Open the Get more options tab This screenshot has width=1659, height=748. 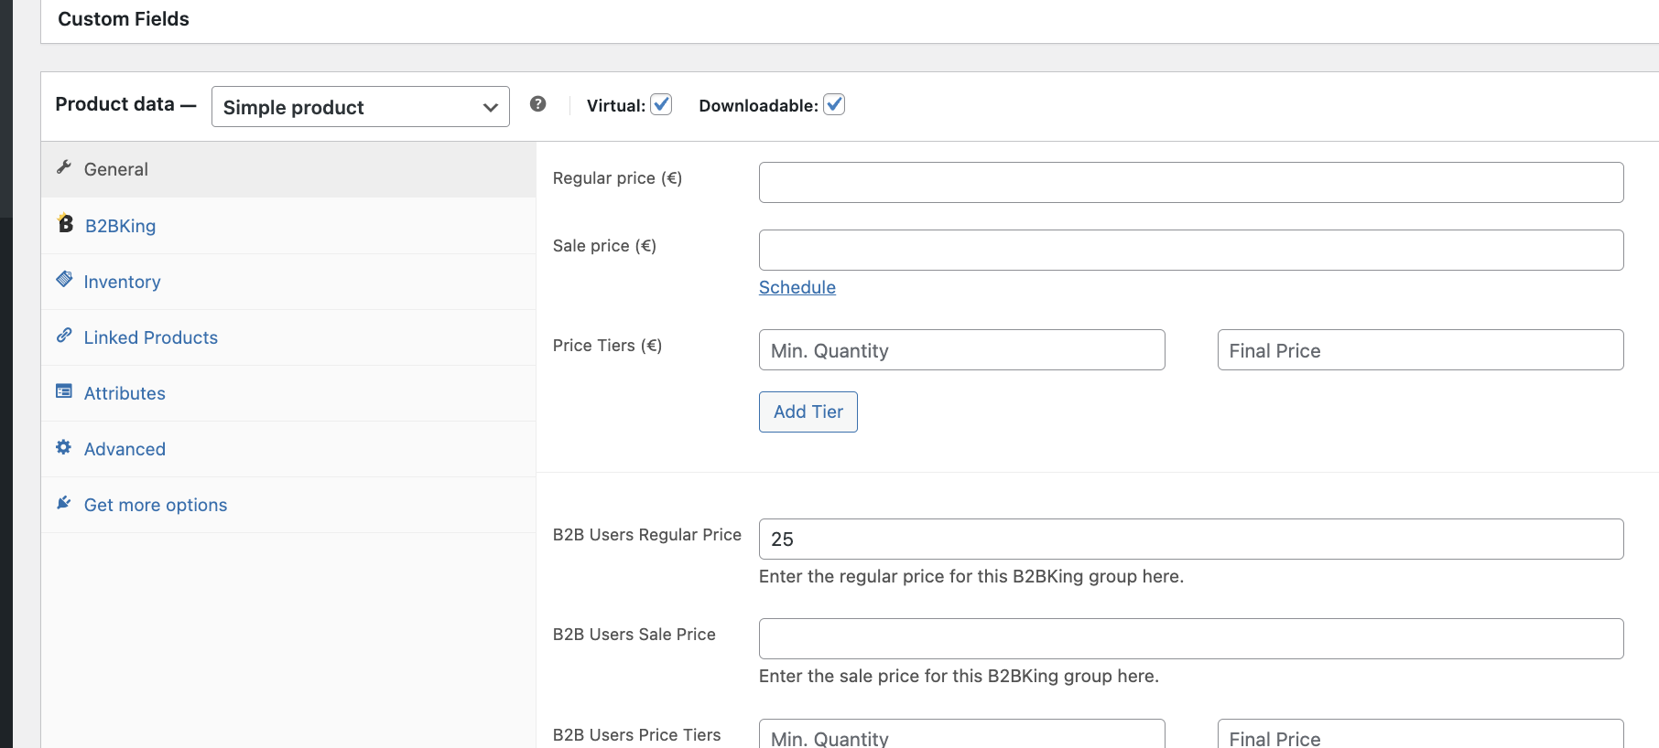point(288,505)
